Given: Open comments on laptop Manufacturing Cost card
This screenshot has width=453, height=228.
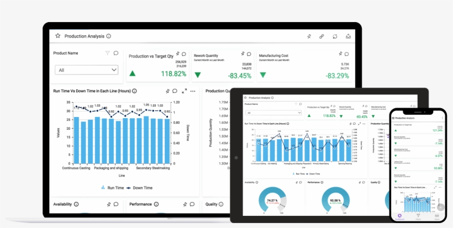Looking at the screenshot, I should [347, 54].
